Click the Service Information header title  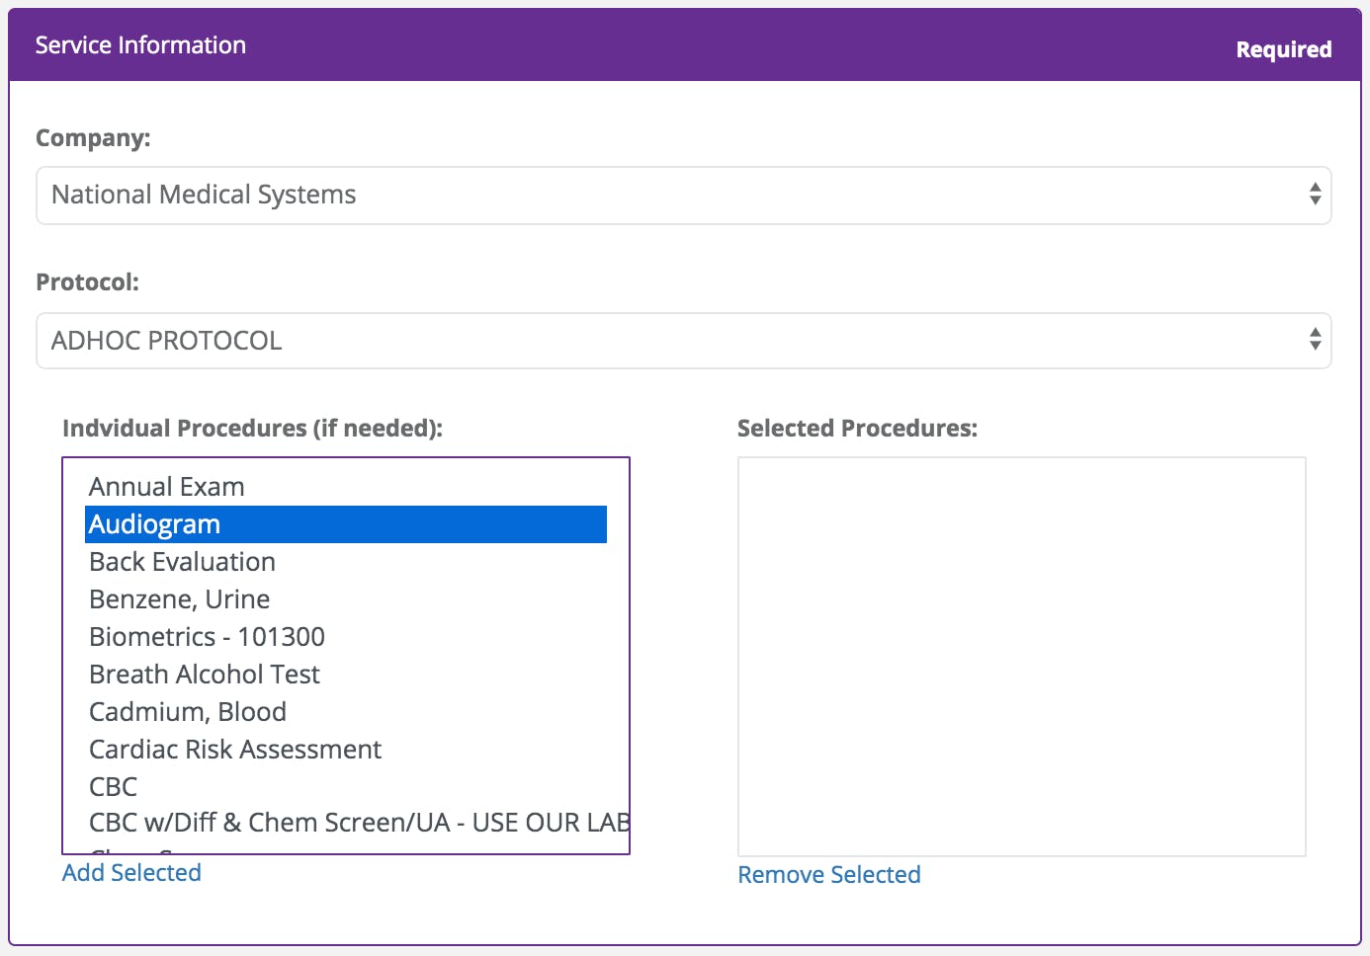pos(140,45)
